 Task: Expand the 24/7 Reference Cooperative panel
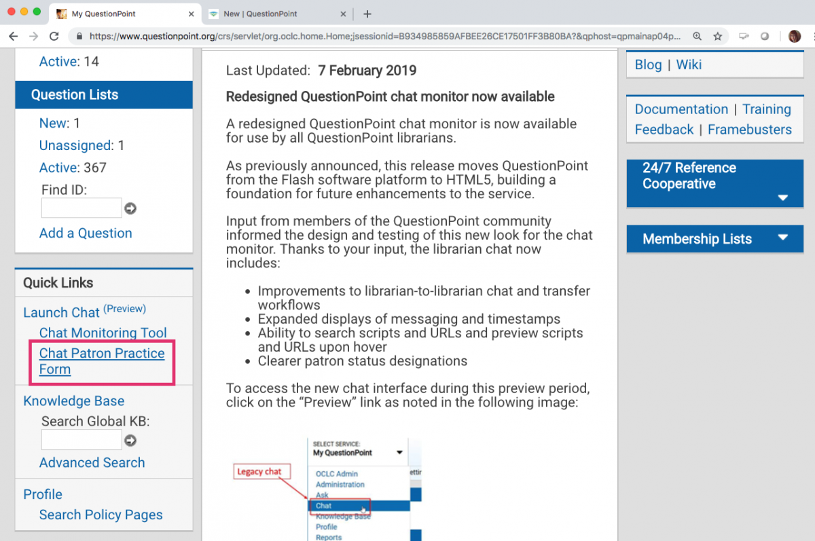[x=782, y=198]
